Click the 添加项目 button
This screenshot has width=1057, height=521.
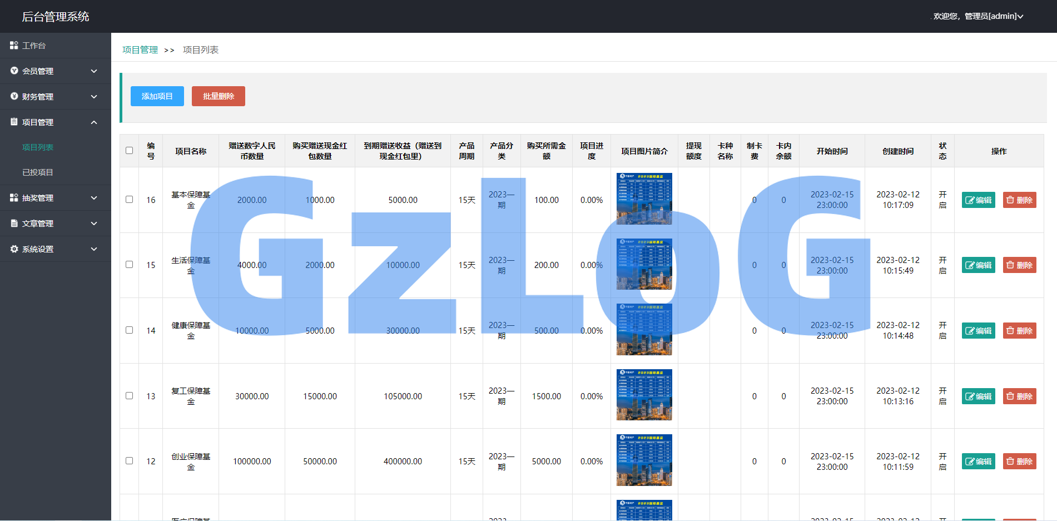click(157, 96)
